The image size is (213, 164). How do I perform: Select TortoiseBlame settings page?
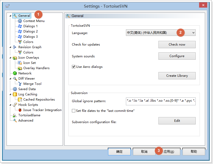(29, 115)
